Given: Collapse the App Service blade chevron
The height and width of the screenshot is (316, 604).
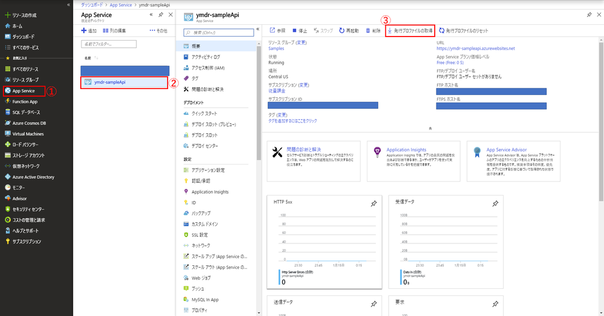Looking at the screenshot, I should pyautogui.click(x=151, y=15).
